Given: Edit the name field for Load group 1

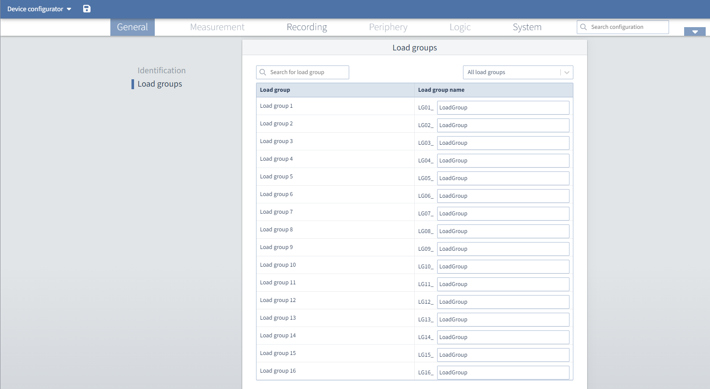Looking at the screenshot, I should pos(503,107).
